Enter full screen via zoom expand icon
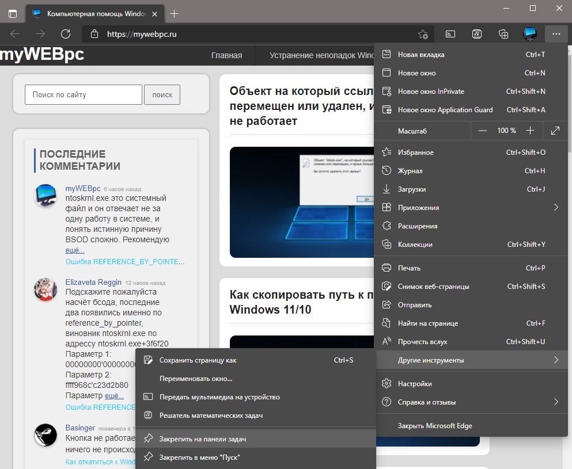The width and height of the screenshot is (572, 469). [555, 131]
